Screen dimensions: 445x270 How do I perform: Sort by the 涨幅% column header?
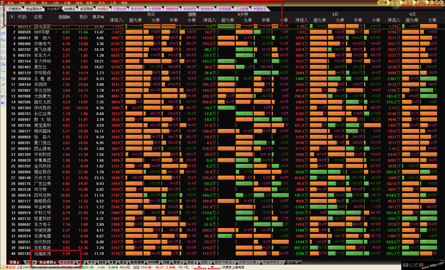tap(64, 17)
